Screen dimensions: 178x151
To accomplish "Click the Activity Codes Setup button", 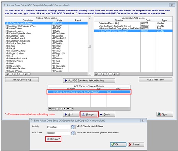I will click(x=22, y=80).
